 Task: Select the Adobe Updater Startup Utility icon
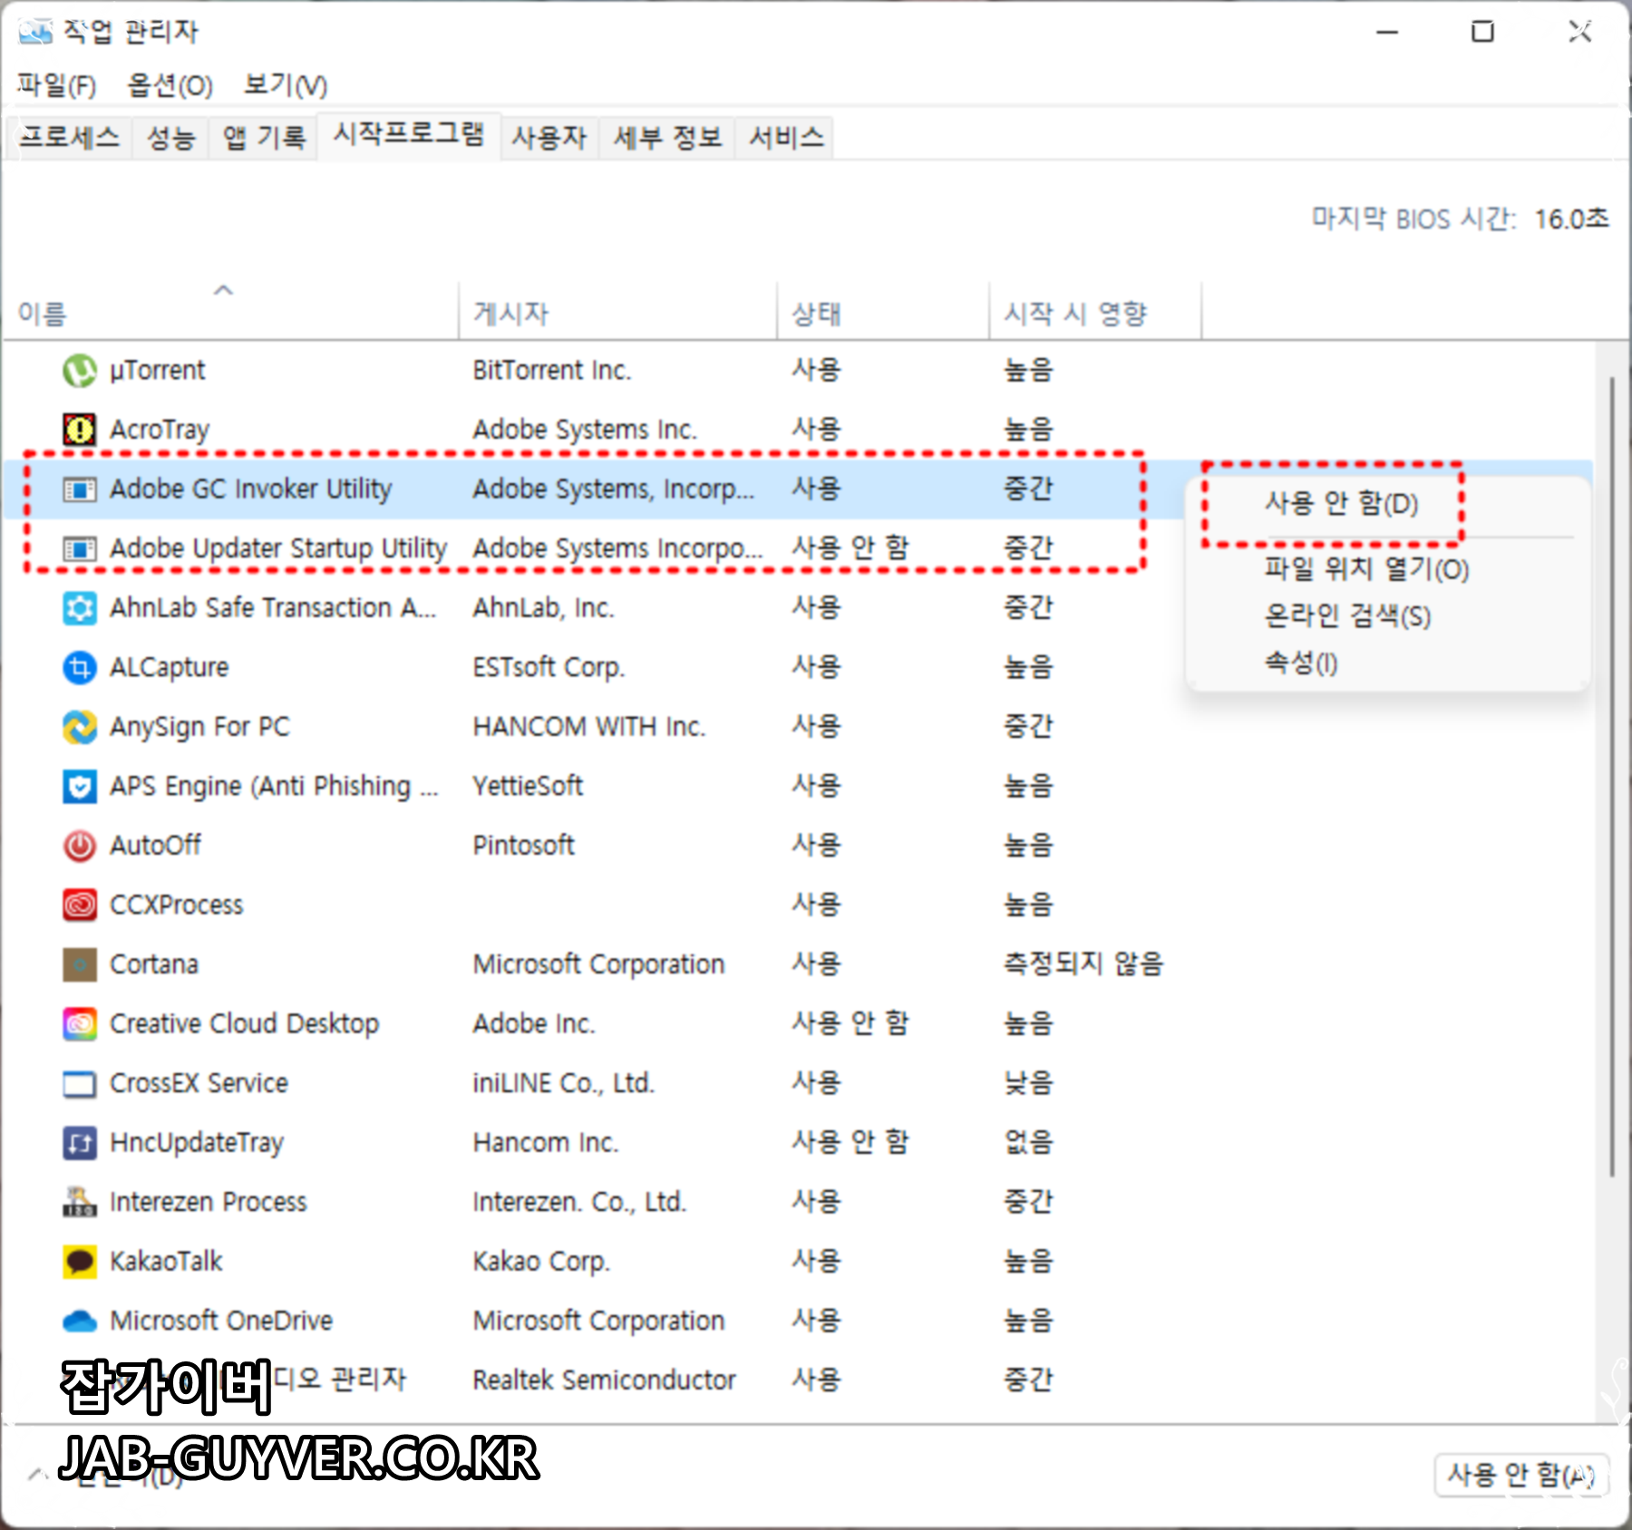click(80, 549)
